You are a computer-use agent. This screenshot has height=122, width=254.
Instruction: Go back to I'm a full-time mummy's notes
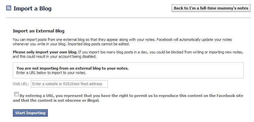(211, 8)
